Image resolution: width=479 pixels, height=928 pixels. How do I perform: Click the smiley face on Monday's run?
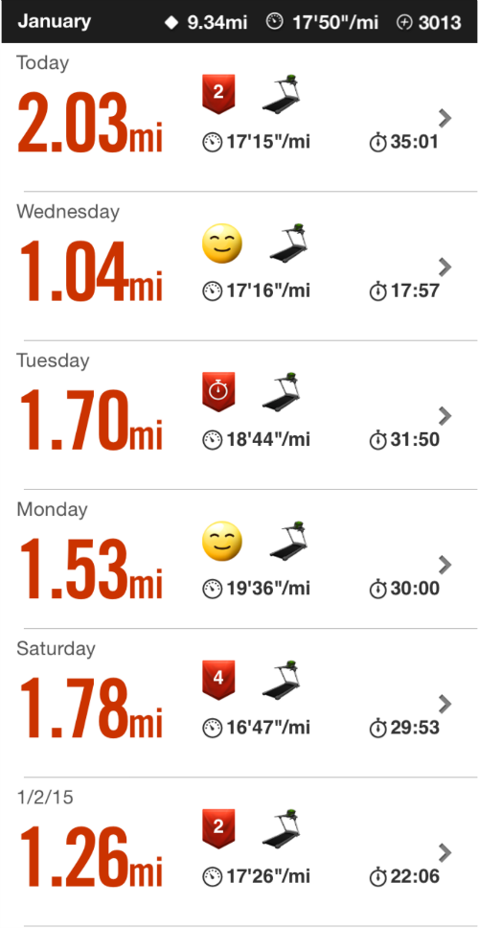point(222,542)
